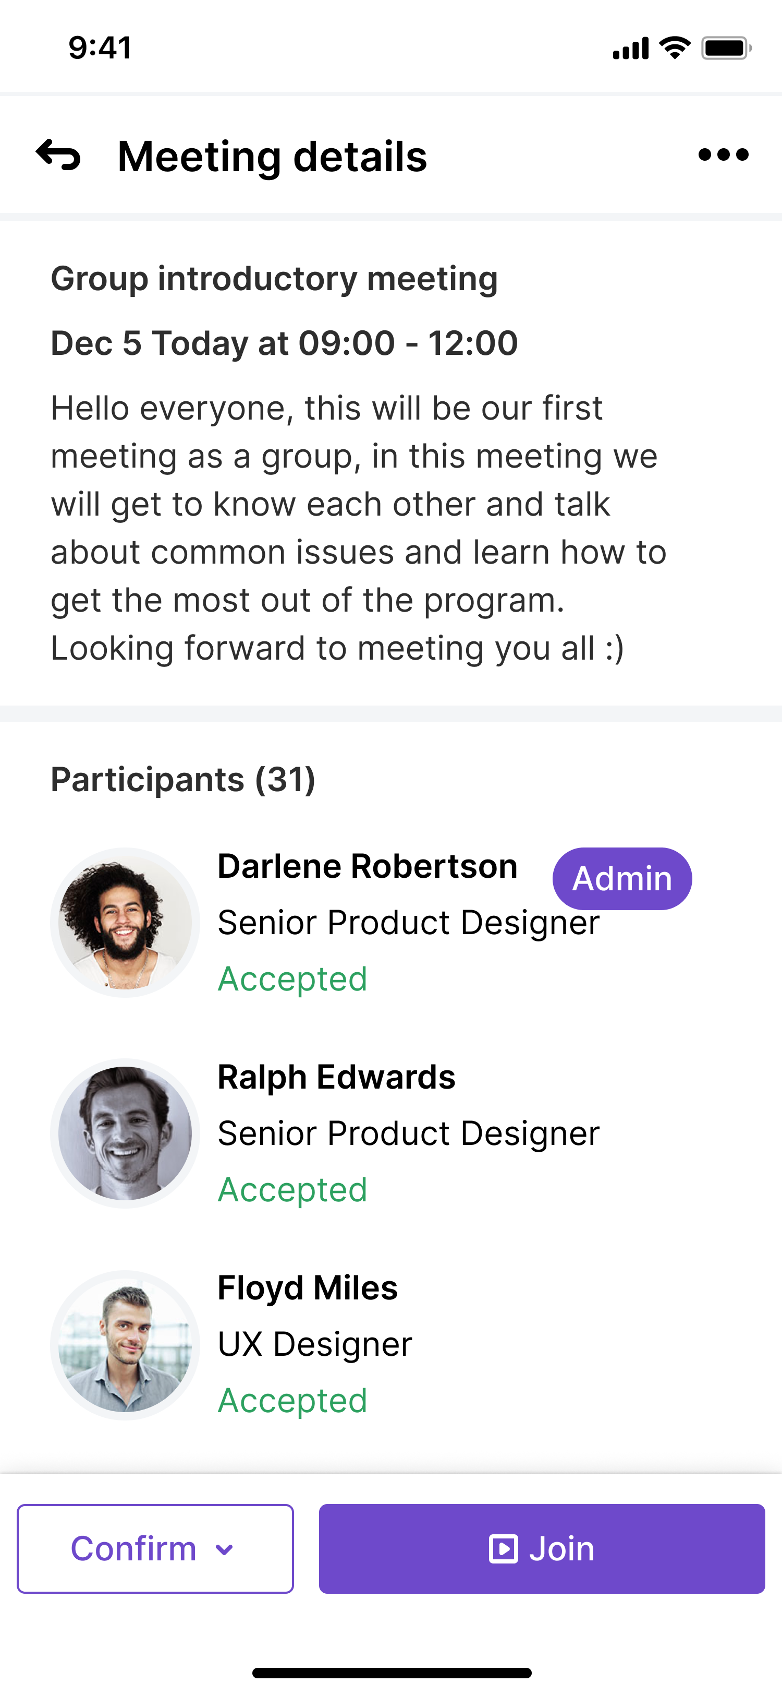Tap the meeting date and time line
The image size is (782, 1695).
tap(285, 343)
